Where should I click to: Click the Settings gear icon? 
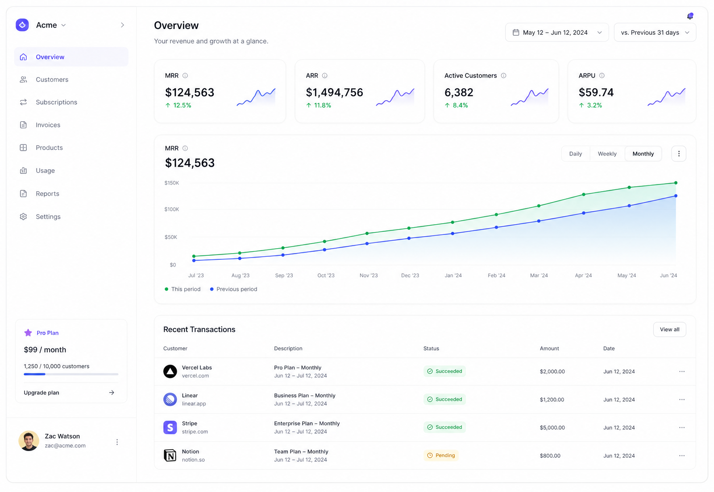[24, 217]
